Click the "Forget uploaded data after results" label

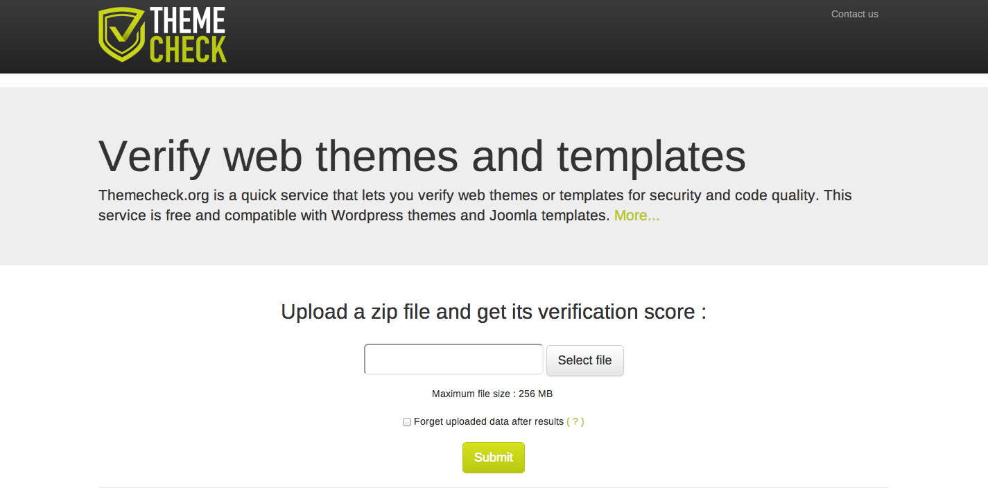pos(488,421)
